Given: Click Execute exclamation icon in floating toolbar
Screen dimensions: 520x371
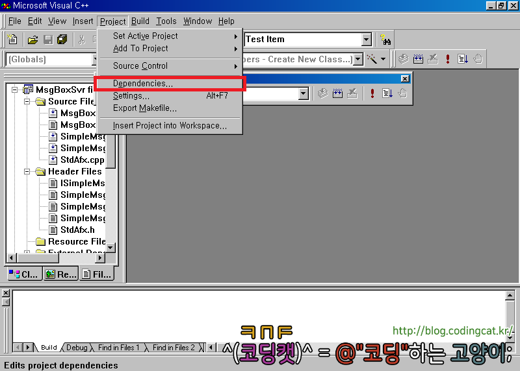Looking at the screenshot, I should 372,93.
